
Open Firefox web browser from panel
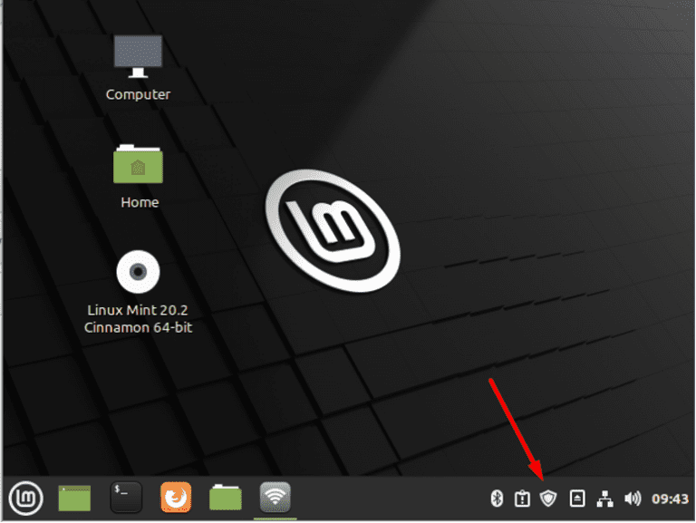(x=176, y=498)
